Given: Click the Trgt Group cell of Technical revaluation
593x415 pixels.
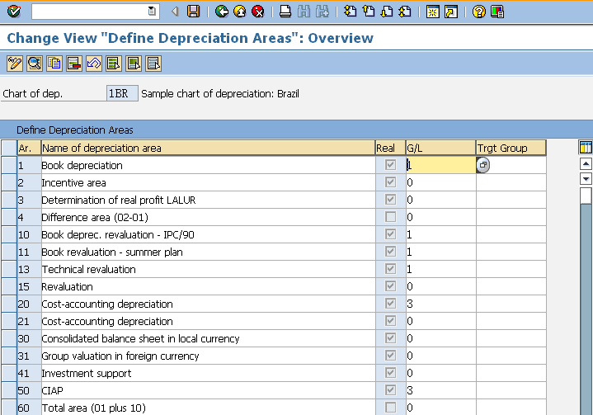Looking at the screenshot, I should (511, 269).
